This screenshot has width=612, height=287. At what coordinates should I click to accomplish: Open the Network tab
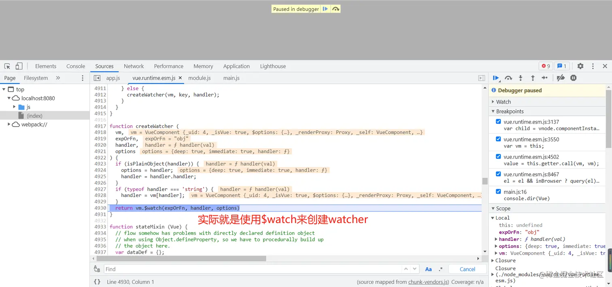(134, 66)
